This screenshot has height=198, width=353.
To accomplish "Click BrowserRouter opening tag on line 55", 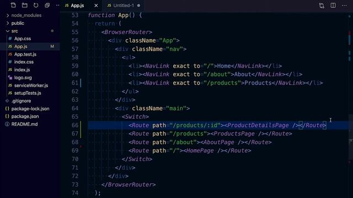I will [127, 32].
